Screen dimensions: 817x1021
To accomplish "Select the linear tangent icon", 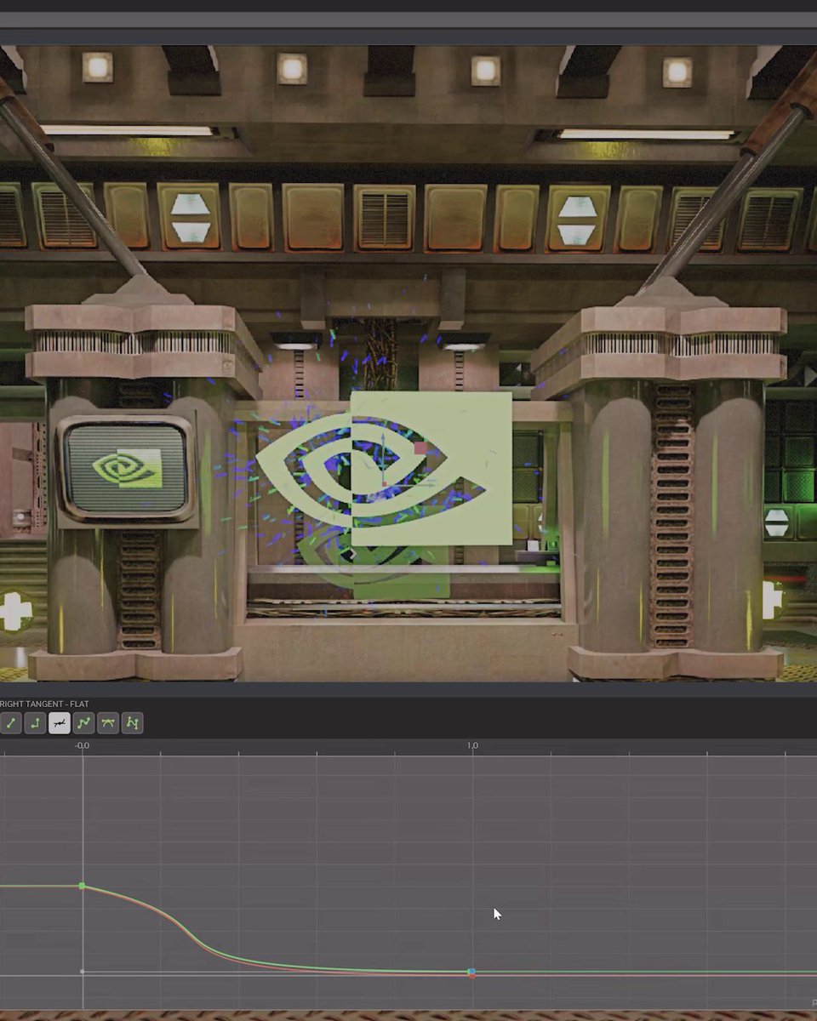I will point(10,723).
